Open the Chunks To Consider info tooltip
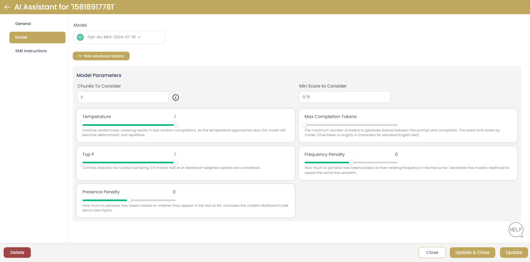This screenshot has height=262, width=530. tap(175, 98)
